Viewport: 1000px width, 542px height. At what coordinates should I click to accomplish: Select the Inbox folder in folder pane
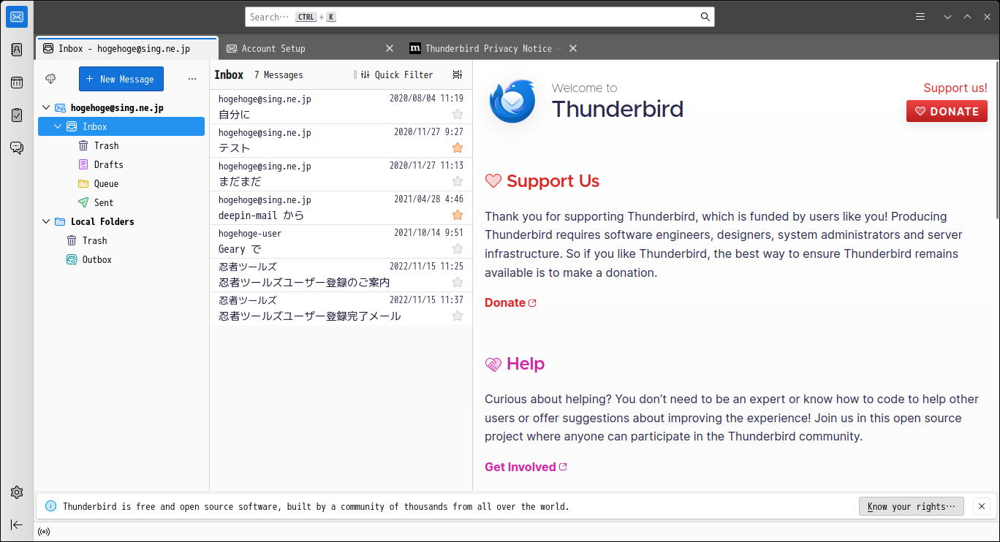coord(121,126)
